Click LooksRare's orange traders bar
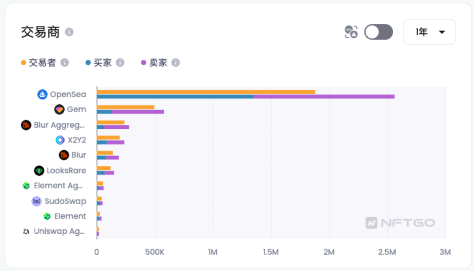The height and width of the screenshot is (271, 474). pyautogui.click(x=104, y=168)
